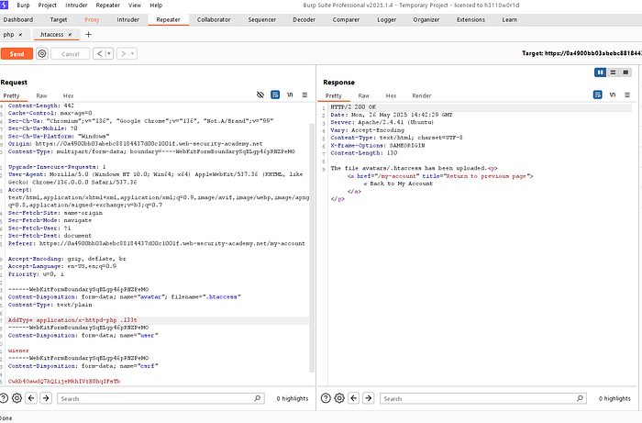Open Request search settings gear

pos(17,398)
